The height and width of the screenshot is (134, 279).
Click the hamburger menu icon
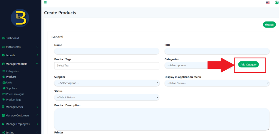pyautogui.click(x=45, y=2)
